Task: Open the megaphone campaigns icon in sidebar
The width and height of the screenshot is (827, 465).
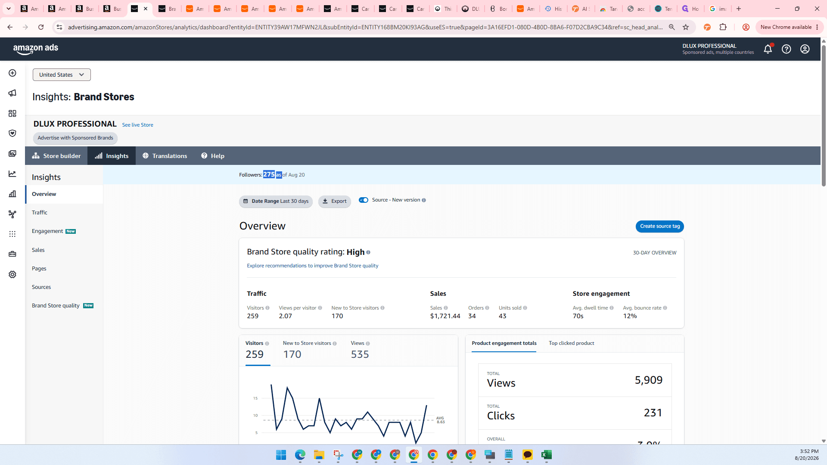Action: (x=12, y=93)
